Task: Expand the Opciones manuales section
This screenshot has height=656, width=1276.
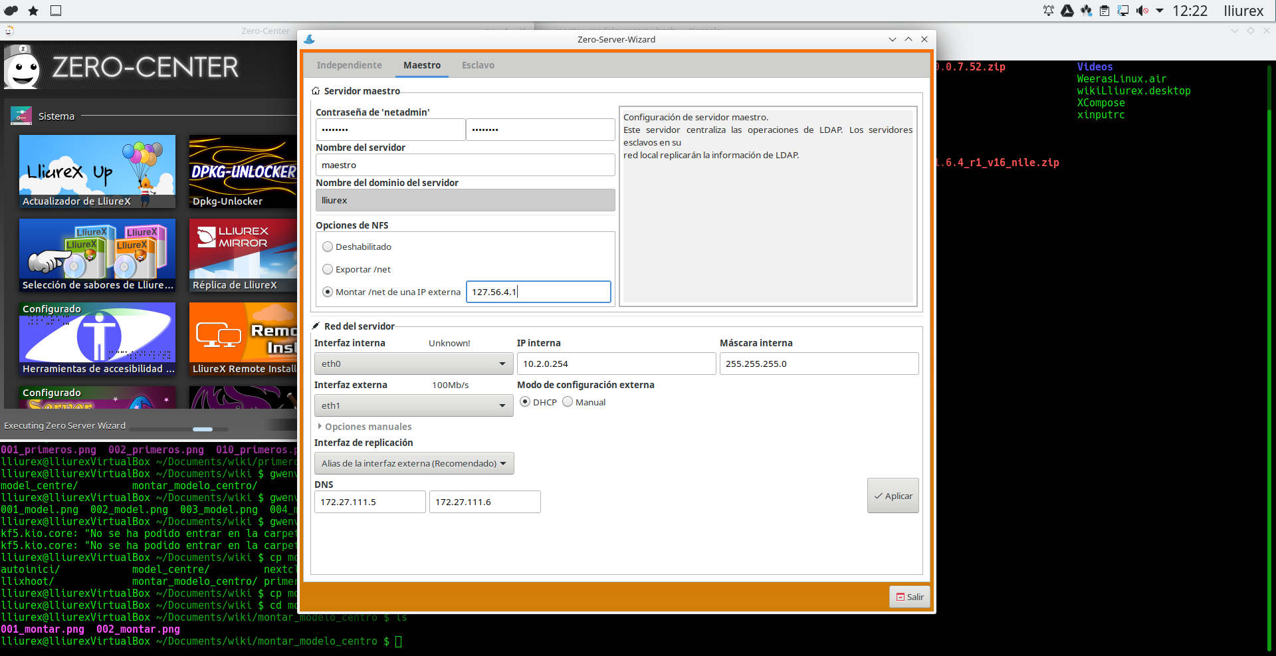Action: click(x=368, y=427)
